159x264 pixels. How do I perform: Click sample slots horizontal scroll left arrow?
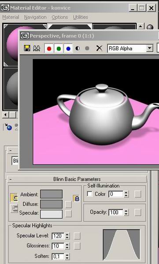click(6, 115)
